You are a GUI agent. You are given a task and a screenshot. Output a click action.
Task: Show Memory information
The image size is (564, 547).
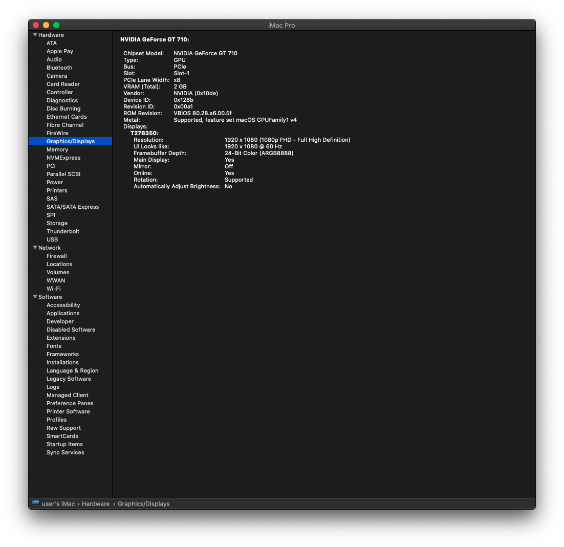57,149
